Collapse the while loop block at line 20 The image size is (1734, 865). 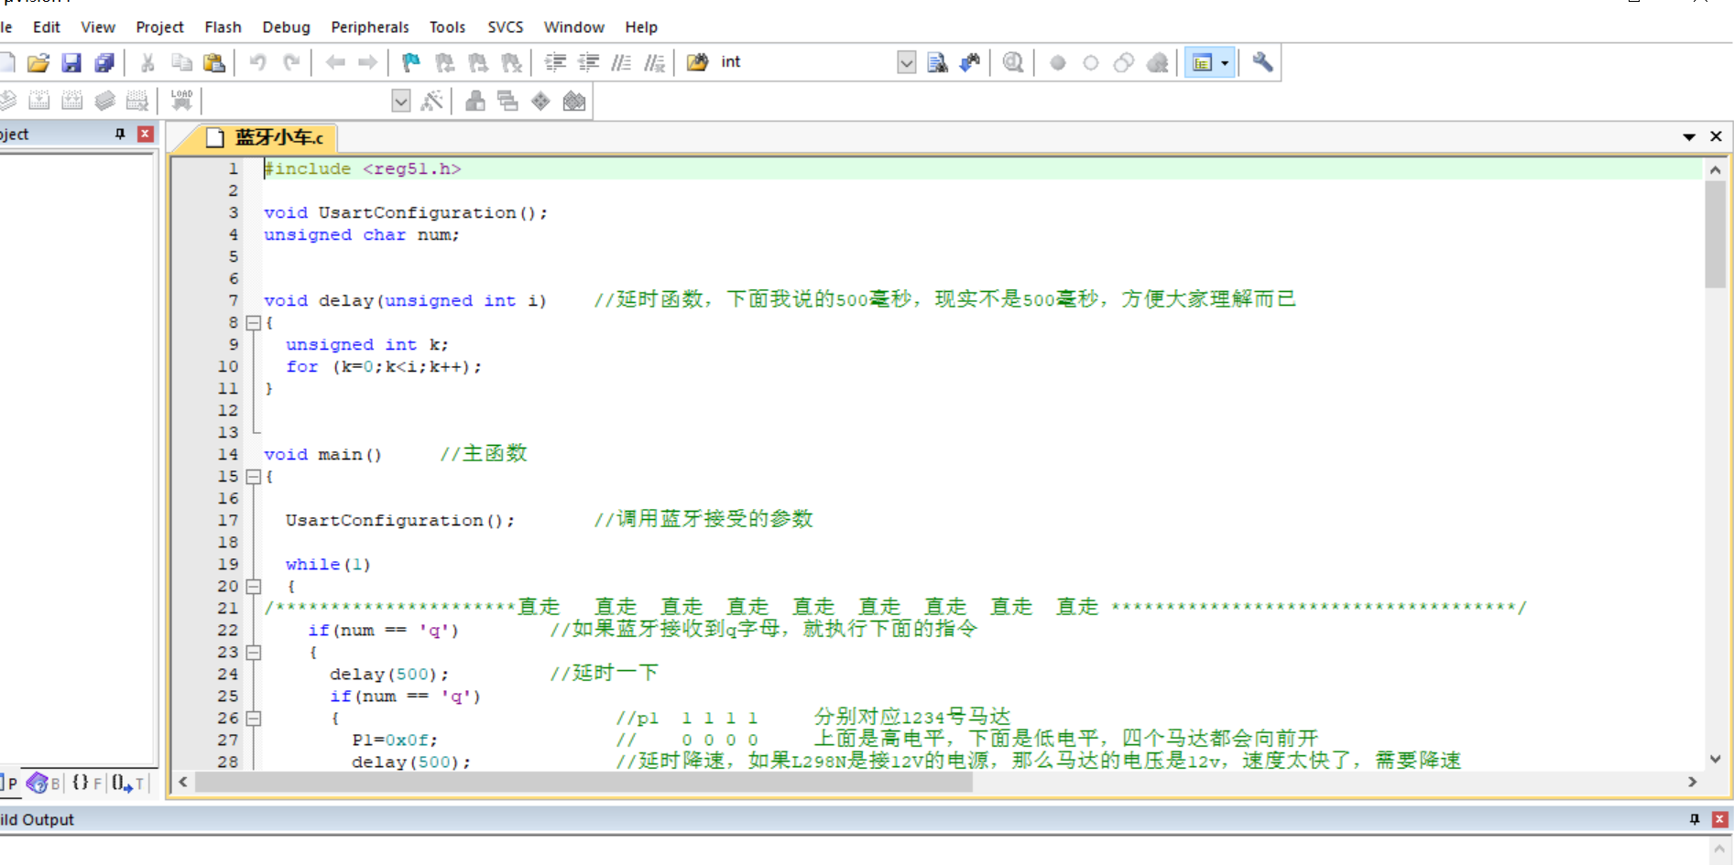pos(254,587)
